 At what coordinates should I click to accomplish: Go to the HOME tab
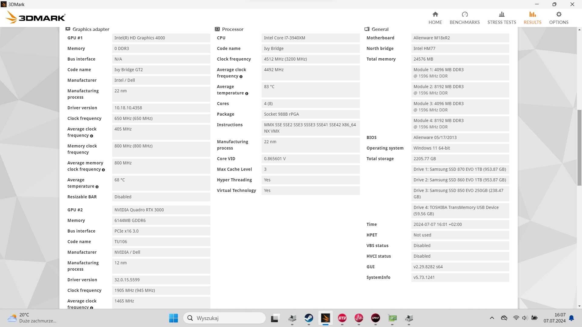(x=435, y=18)
